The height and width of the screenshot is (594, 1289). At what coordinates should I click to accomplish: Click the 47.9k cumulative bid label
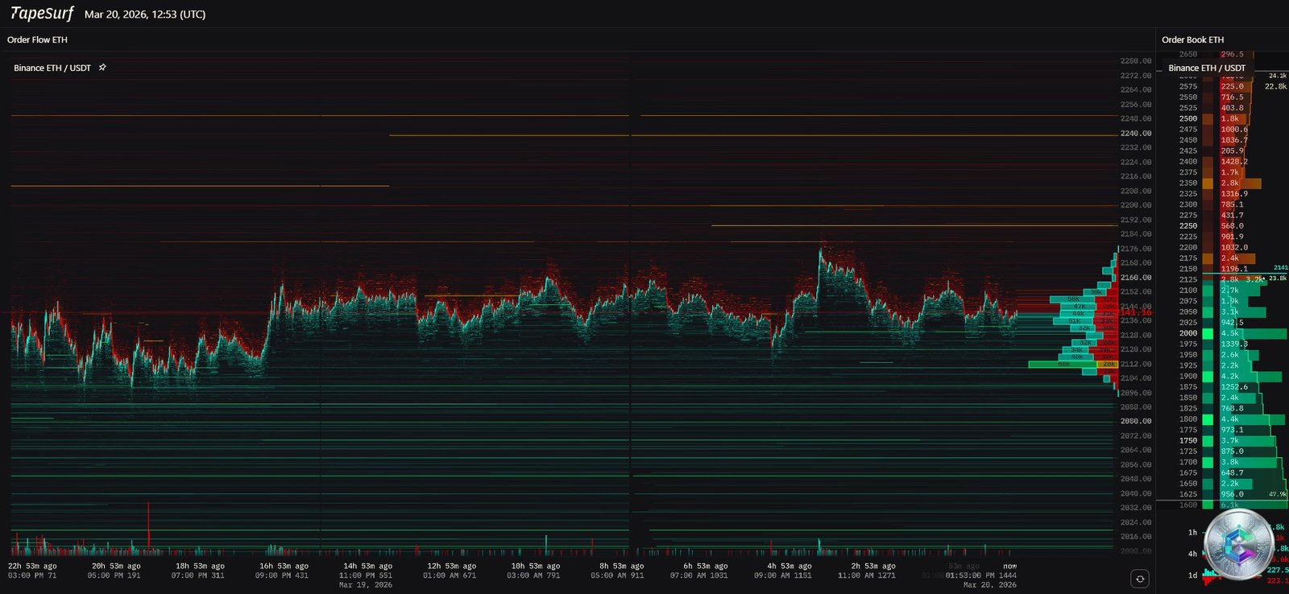[x=1277, y=494]
